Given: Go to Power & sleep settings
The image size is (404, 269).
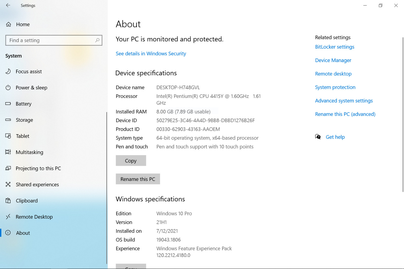Looking at the screenshot, I should click(x=54, y=88).
